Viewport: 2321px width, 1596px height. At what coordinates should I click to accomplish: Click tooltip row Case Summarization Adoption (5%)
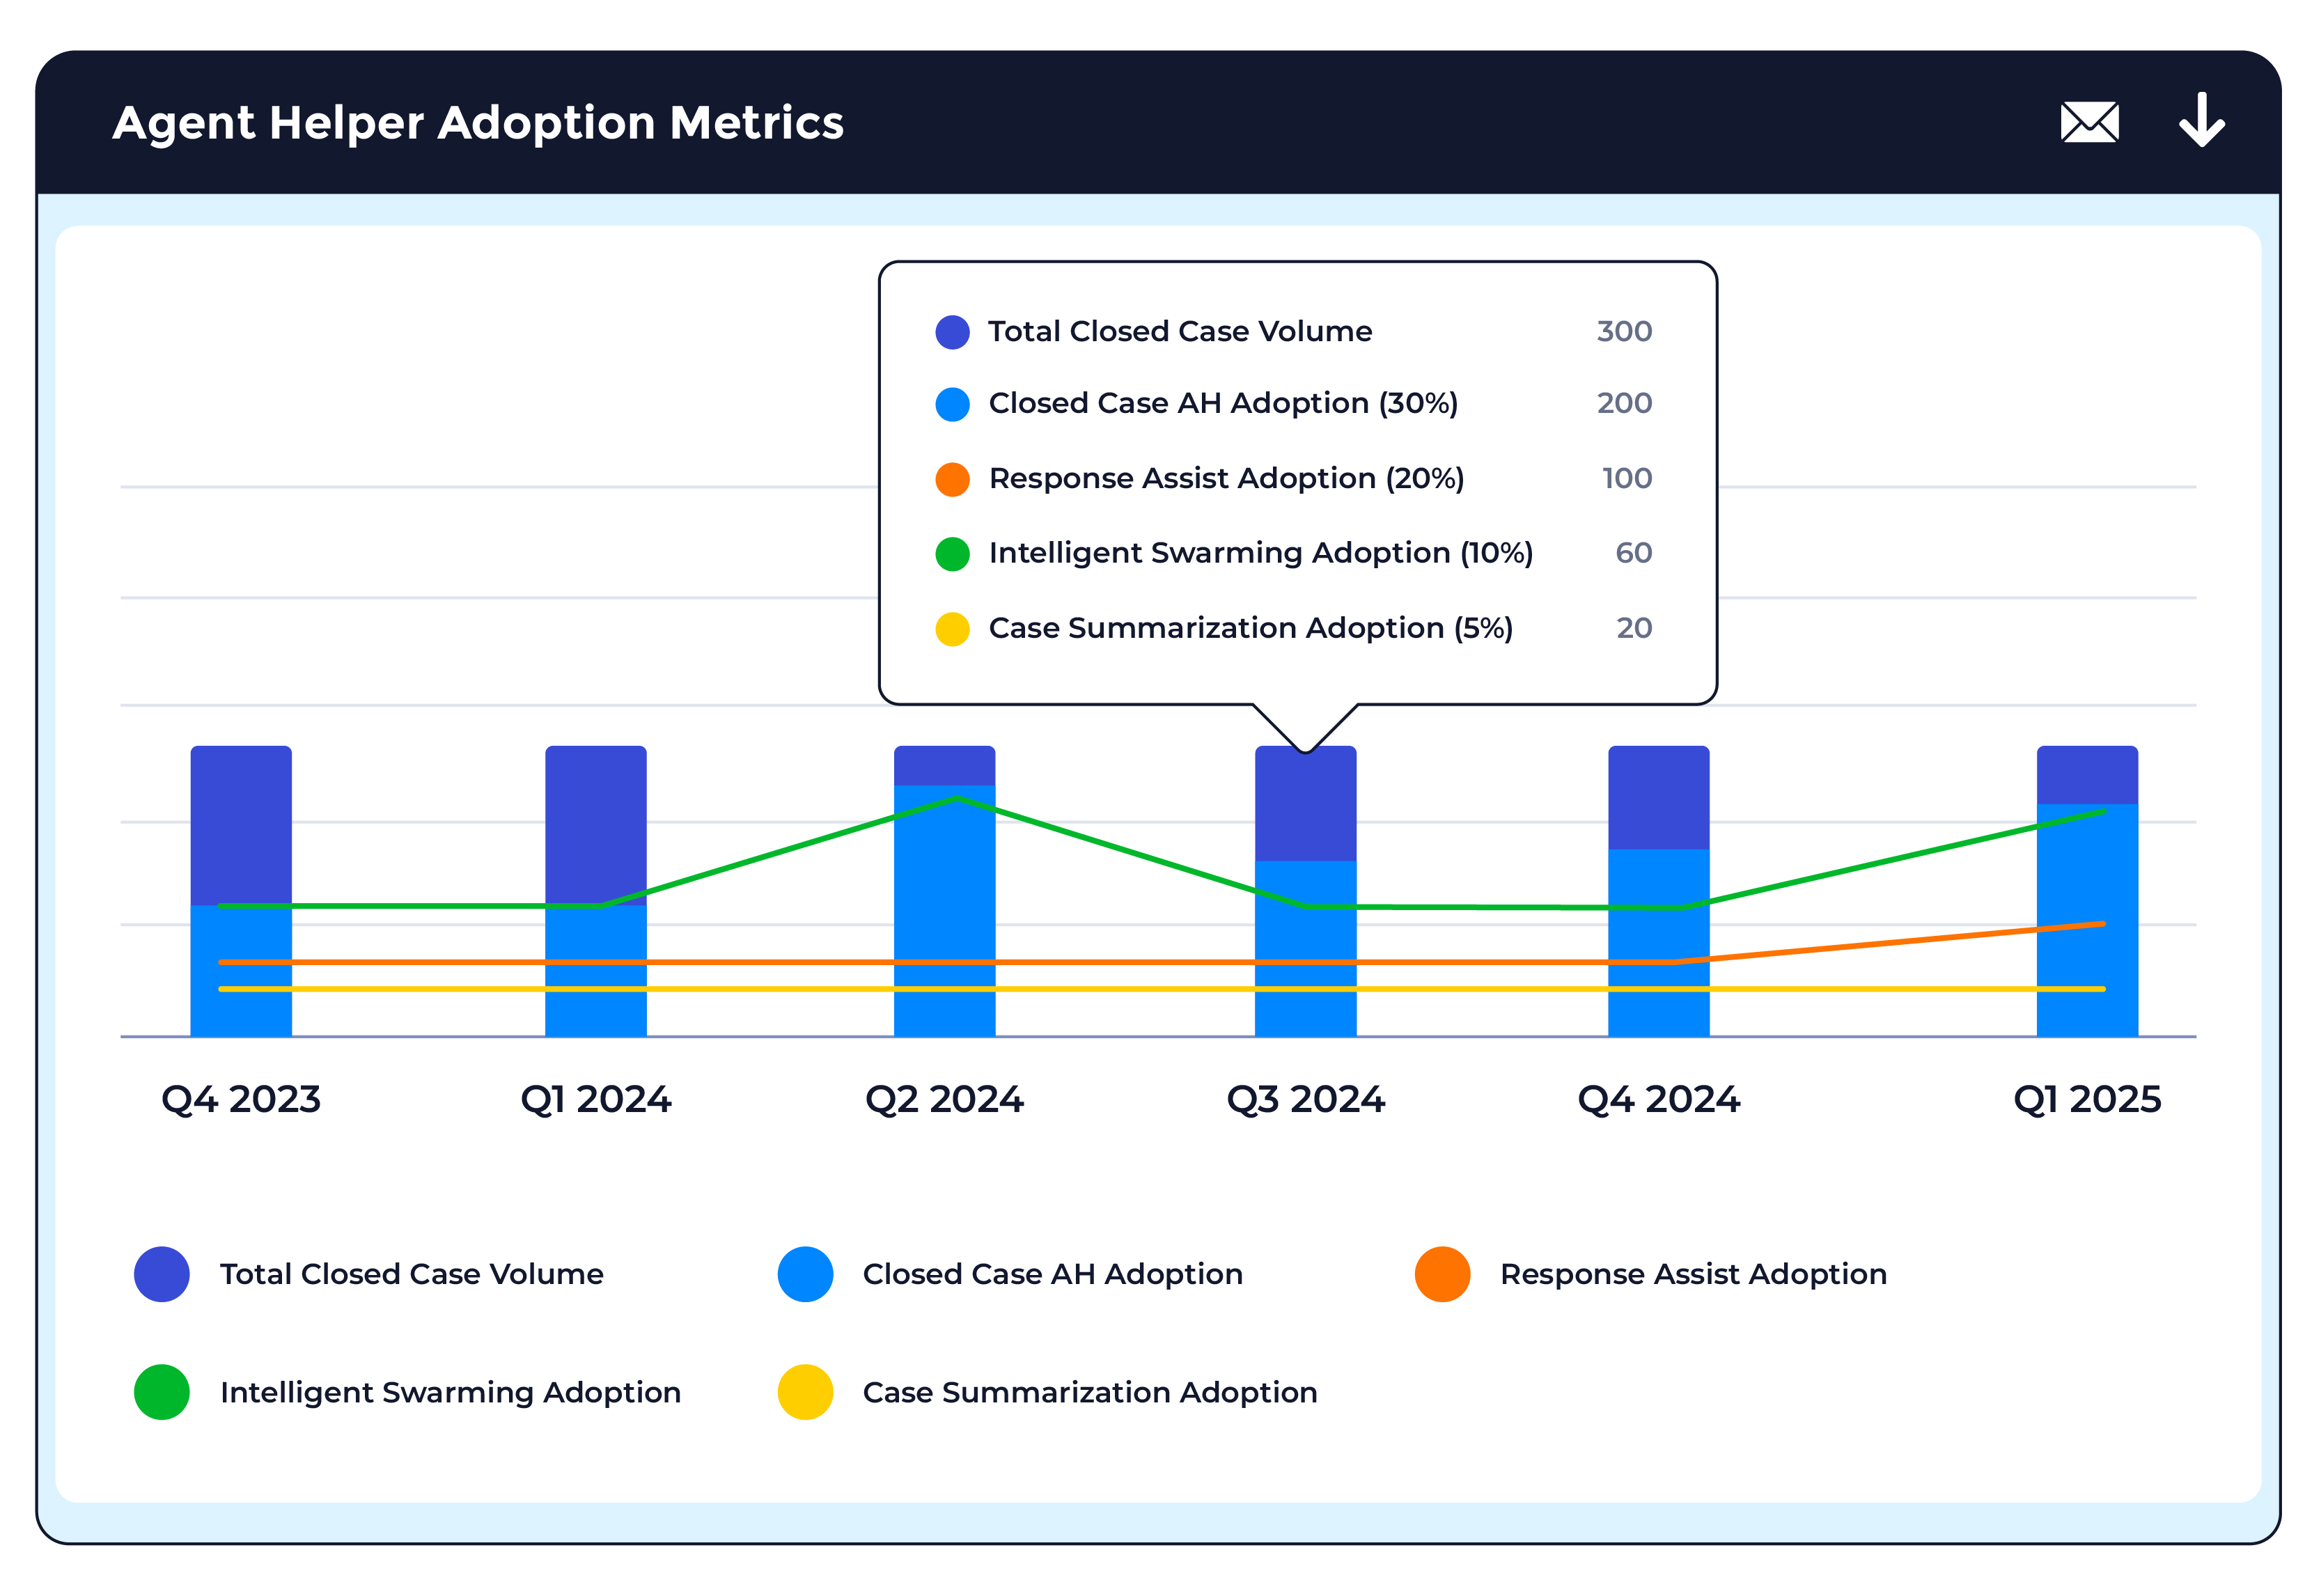pyautogui.click(x=1293, y=628)
